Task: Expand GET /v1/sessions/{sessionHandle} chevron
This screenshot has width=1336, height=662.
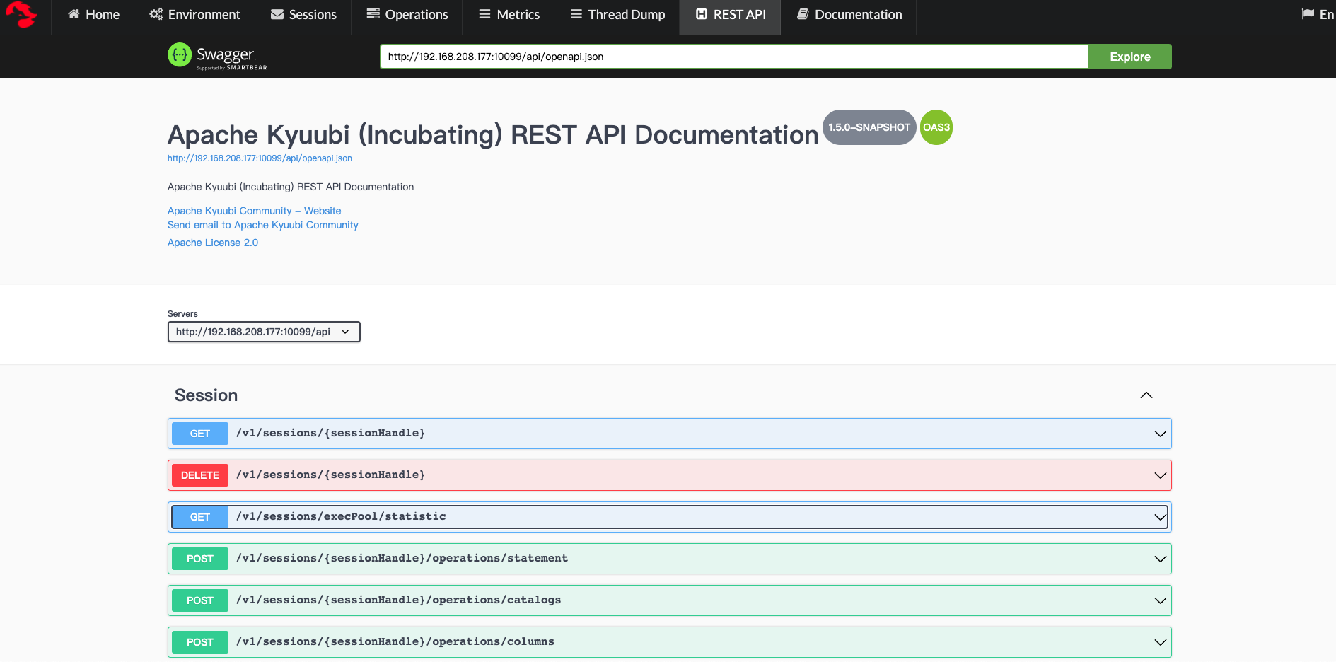Action: [x=1160, y=434]
